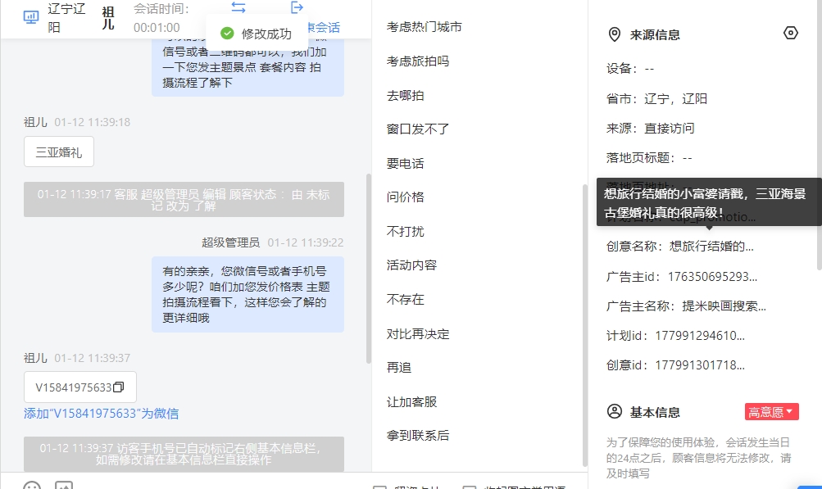Image resolution: width=822 pixels, height=489 pixels.
Task: Copy the V15841975633 text using copy icon
Action: click(x=119, y=387)
